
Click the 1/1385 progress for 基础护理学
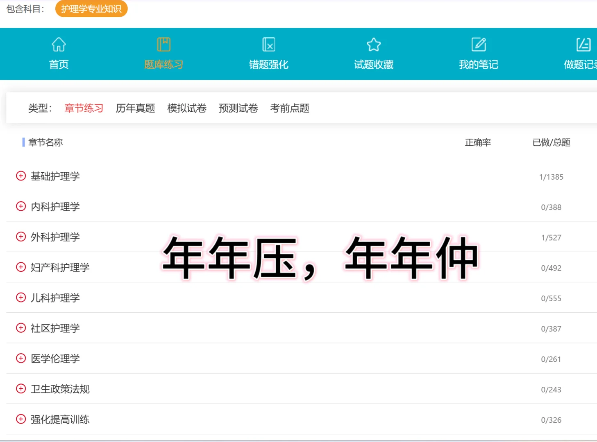click(552, 177)
